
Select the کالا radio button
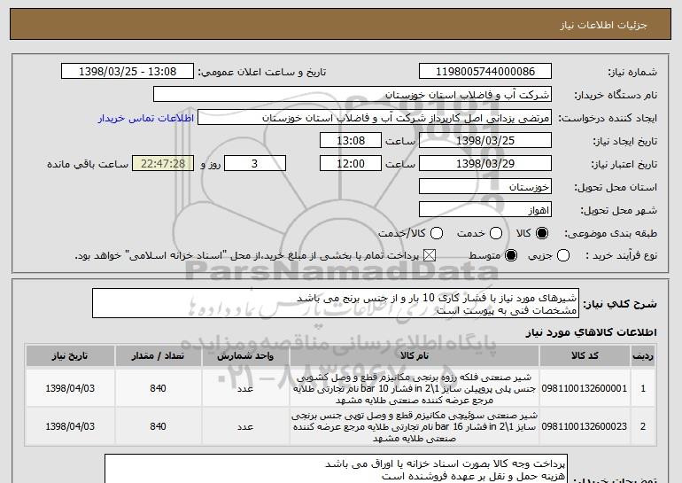(542, 233)
